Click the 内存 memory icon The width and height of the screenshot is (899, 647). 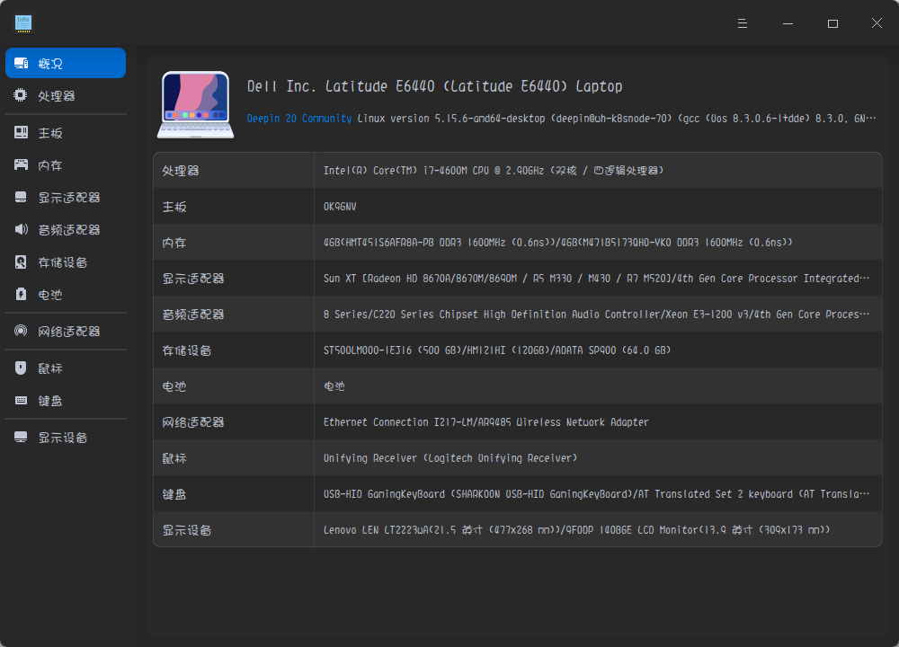point(21,165)
